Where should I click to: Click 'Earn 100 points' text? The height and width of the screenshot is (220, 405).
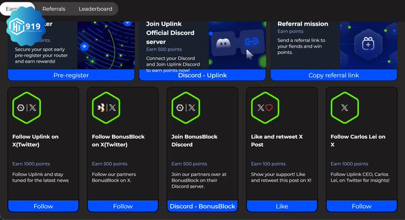(x=268, y=164)
